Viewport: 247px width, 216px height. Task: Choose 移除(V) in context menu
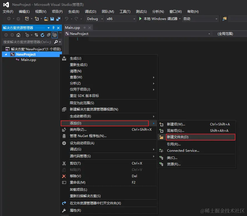coord(109,176)
